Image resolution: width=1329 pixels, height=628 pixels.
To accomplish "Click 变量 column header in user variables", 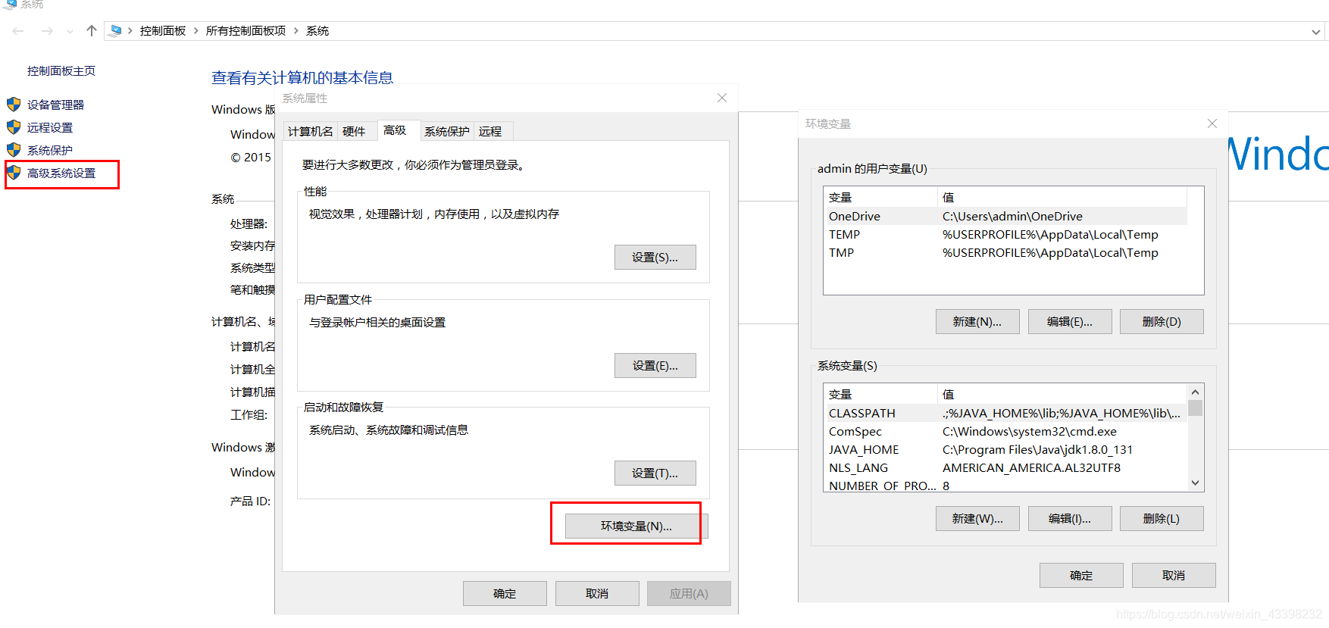I will (x=880, y=198).
